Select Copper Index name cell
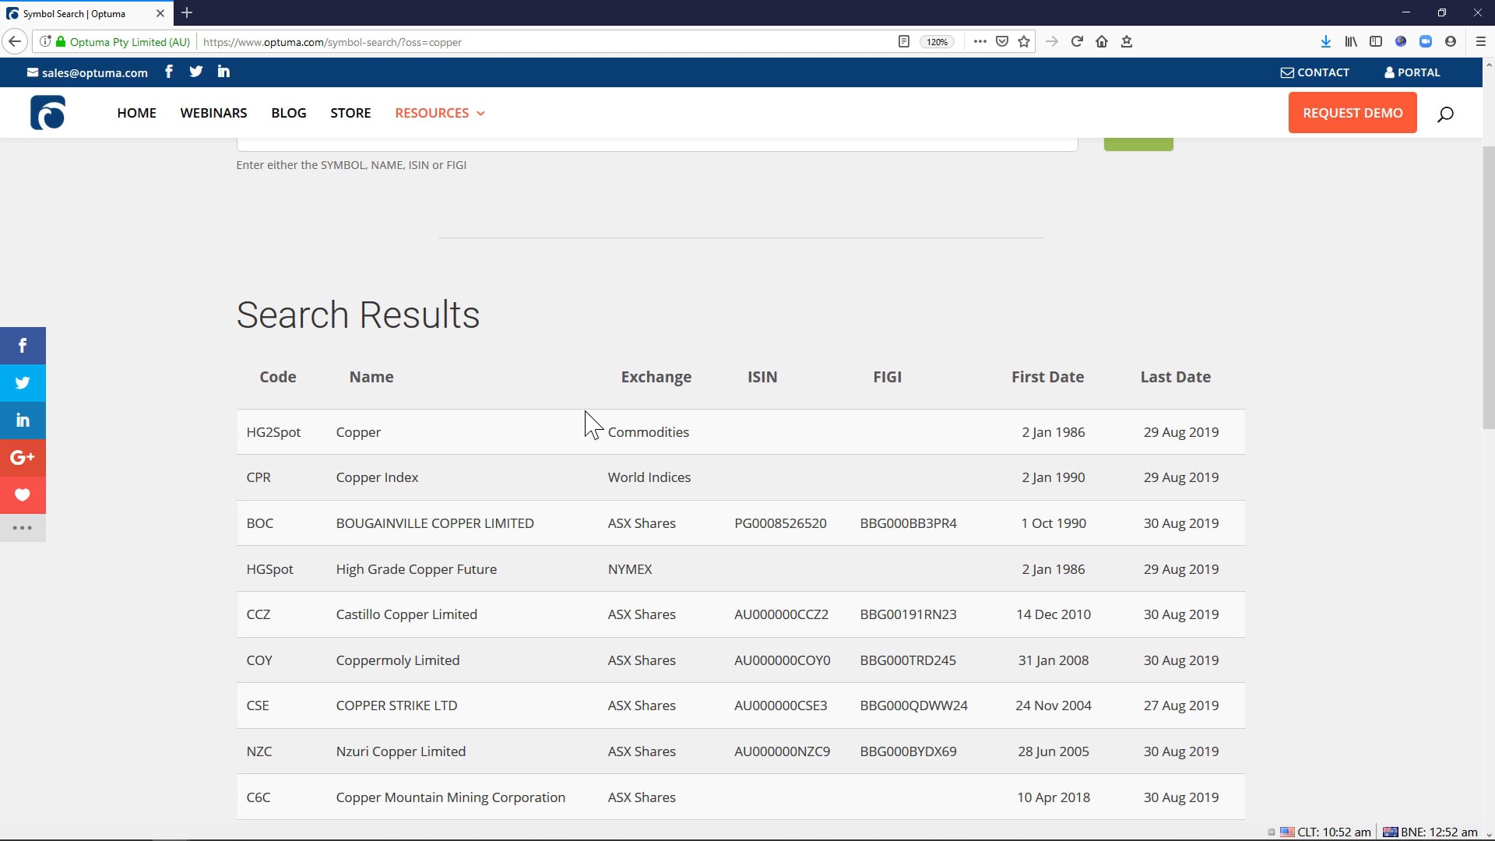The width and height of the screenshot is (1495, 841). 377,477
